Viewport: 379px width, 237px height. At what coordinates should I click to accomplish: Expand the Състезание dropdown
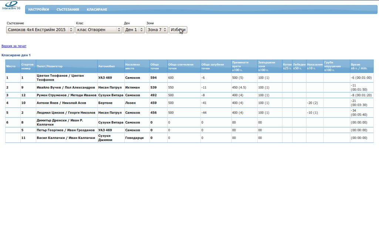coord(40,30)
